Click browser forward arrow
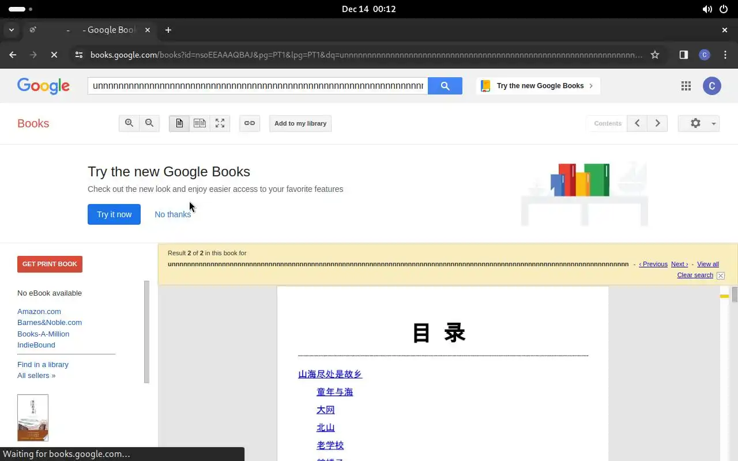The width and height of the screenshot is (738, 461). (x=33, y=55)
